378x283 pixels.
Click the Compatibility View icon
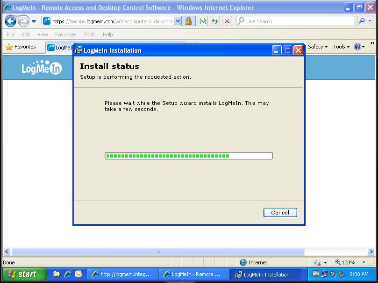(x=202, y=21)
